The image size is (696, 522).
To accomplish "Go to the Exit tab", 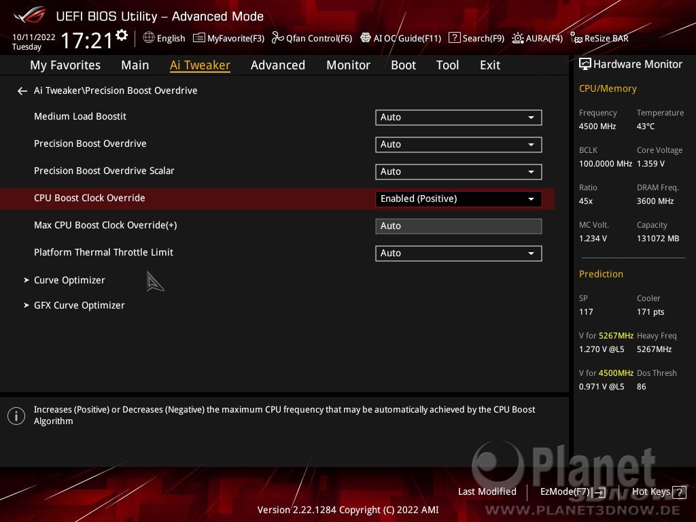I will coord(490,65).
